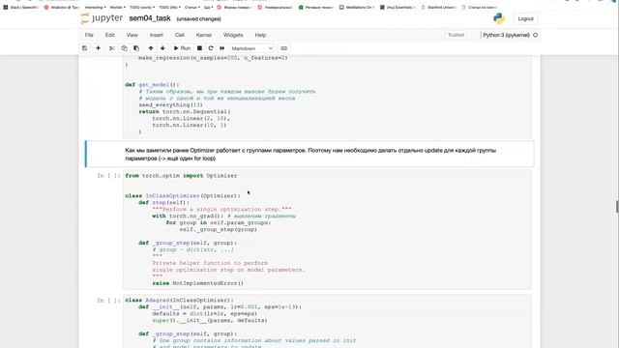Open the Interesting bookmarks folder
The height and width of the screenshot is (348, 619).
(x=95, y=7)
